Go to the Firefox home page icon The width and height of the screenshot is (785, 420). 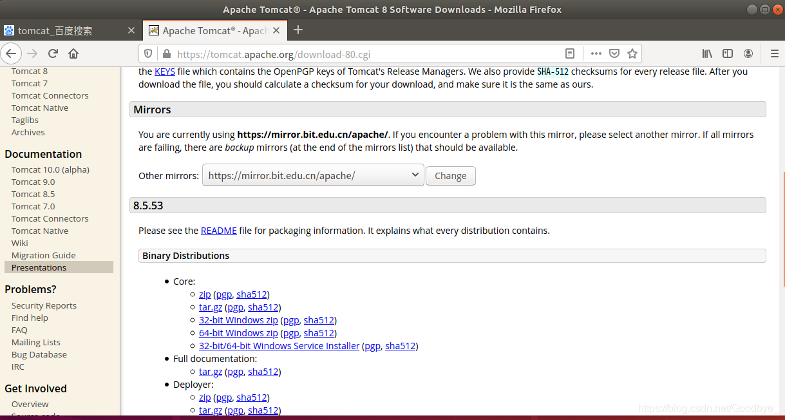click(x=73, y=53)
